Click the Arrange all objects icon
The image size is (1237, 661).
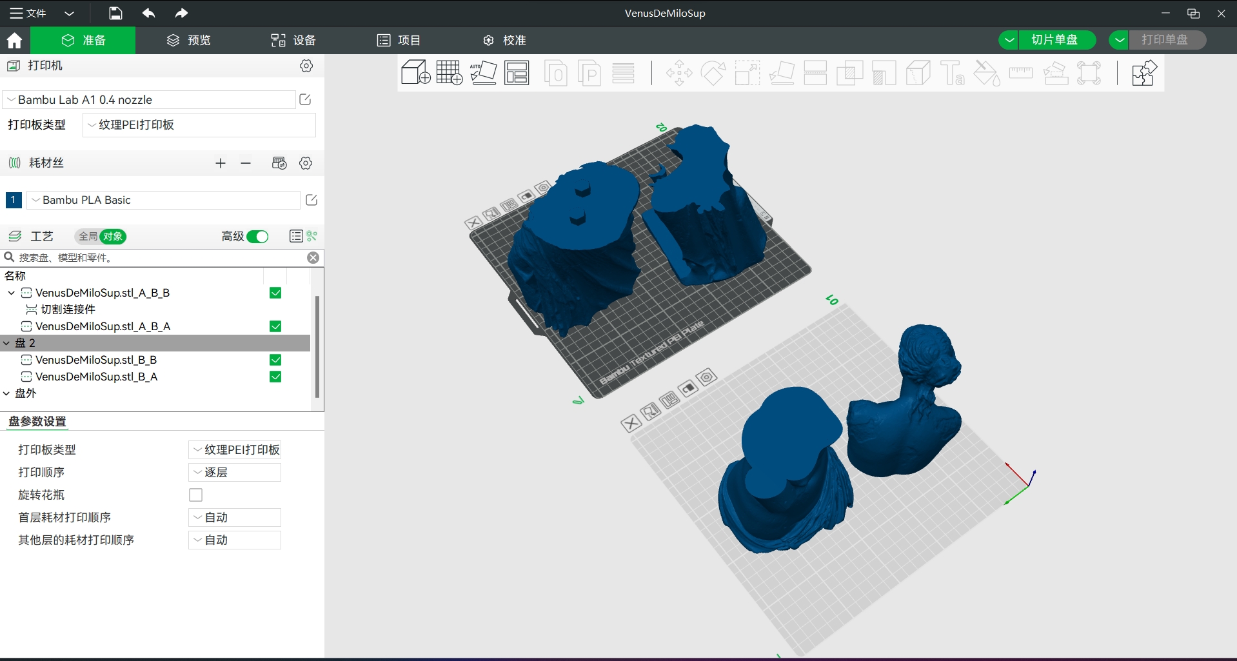(517, 73)
